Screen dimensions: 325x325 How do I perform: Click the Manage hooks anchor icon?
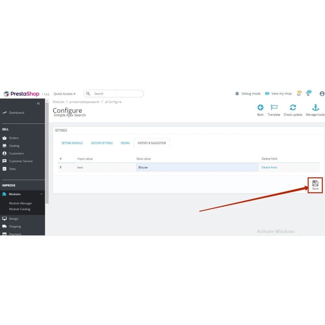316,107
